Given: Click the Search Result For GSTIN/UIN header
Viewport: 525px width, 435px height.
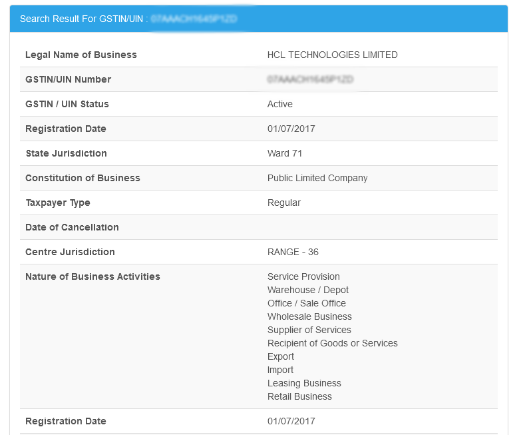Looking at the screenshot, I should tap(84, 19).
